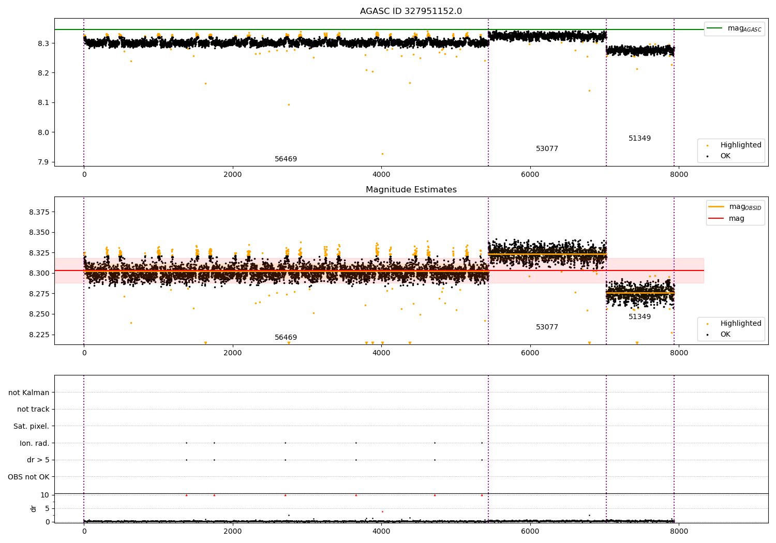This screenshot has width=776, height=543.
Task: Click 'OK' in the Magnitude Estimates legend
Action: pyautogui.click(x=725, y=335)
